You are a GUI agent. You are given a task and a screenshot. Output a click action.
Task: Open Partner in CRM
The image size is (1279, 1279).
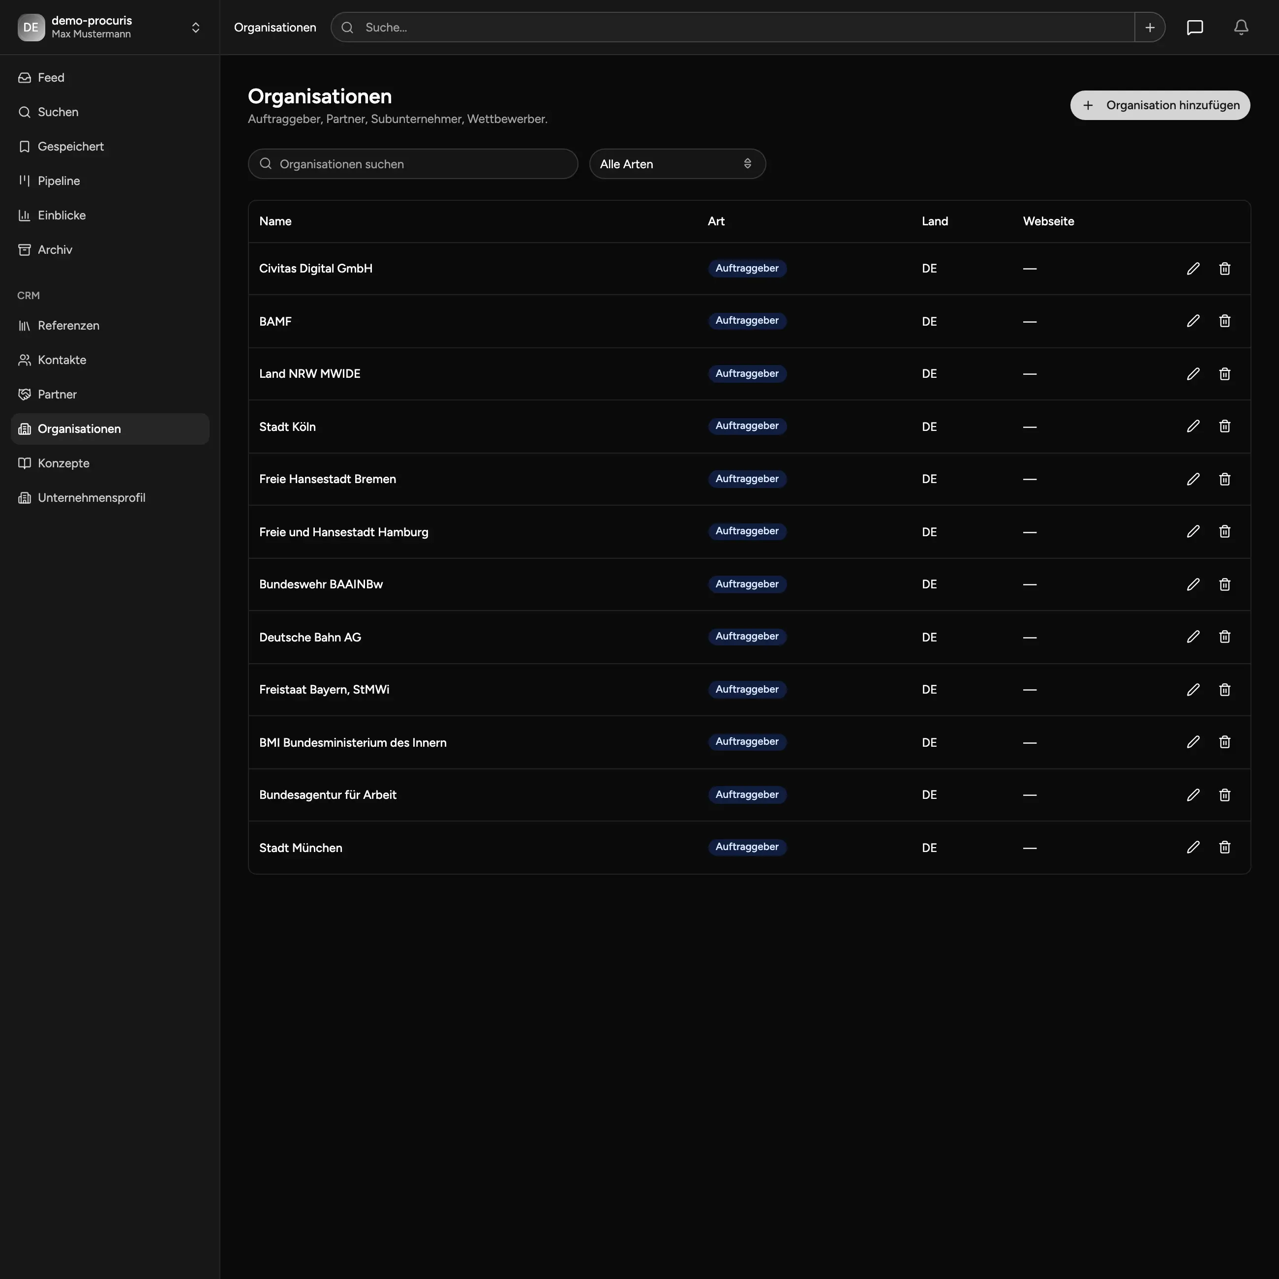pyautogui.click(x=110, y=394)
